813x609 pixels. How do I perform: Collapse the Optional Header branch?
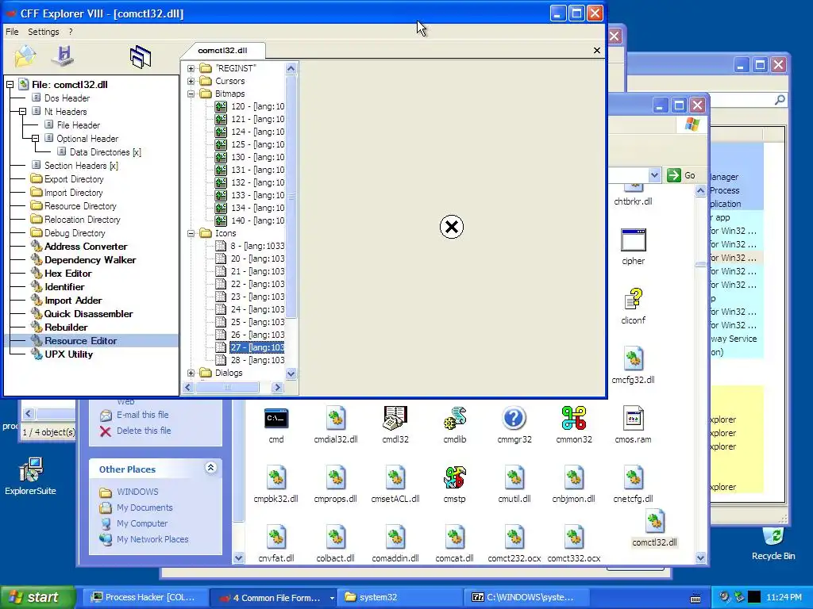[35, 138]
